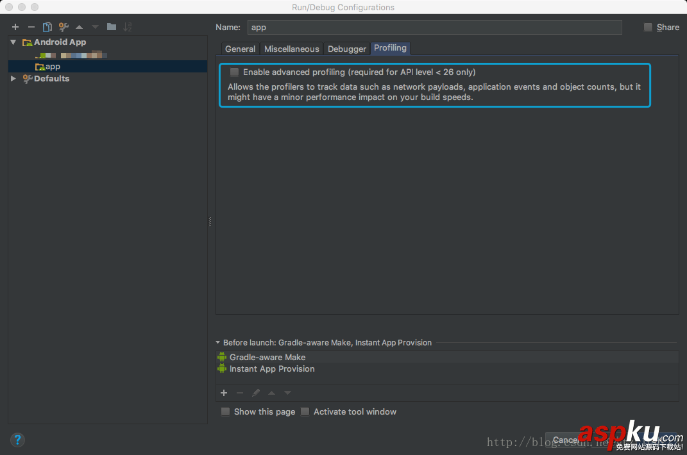Move configuration up arrow in toolbar

coord(80,27)
